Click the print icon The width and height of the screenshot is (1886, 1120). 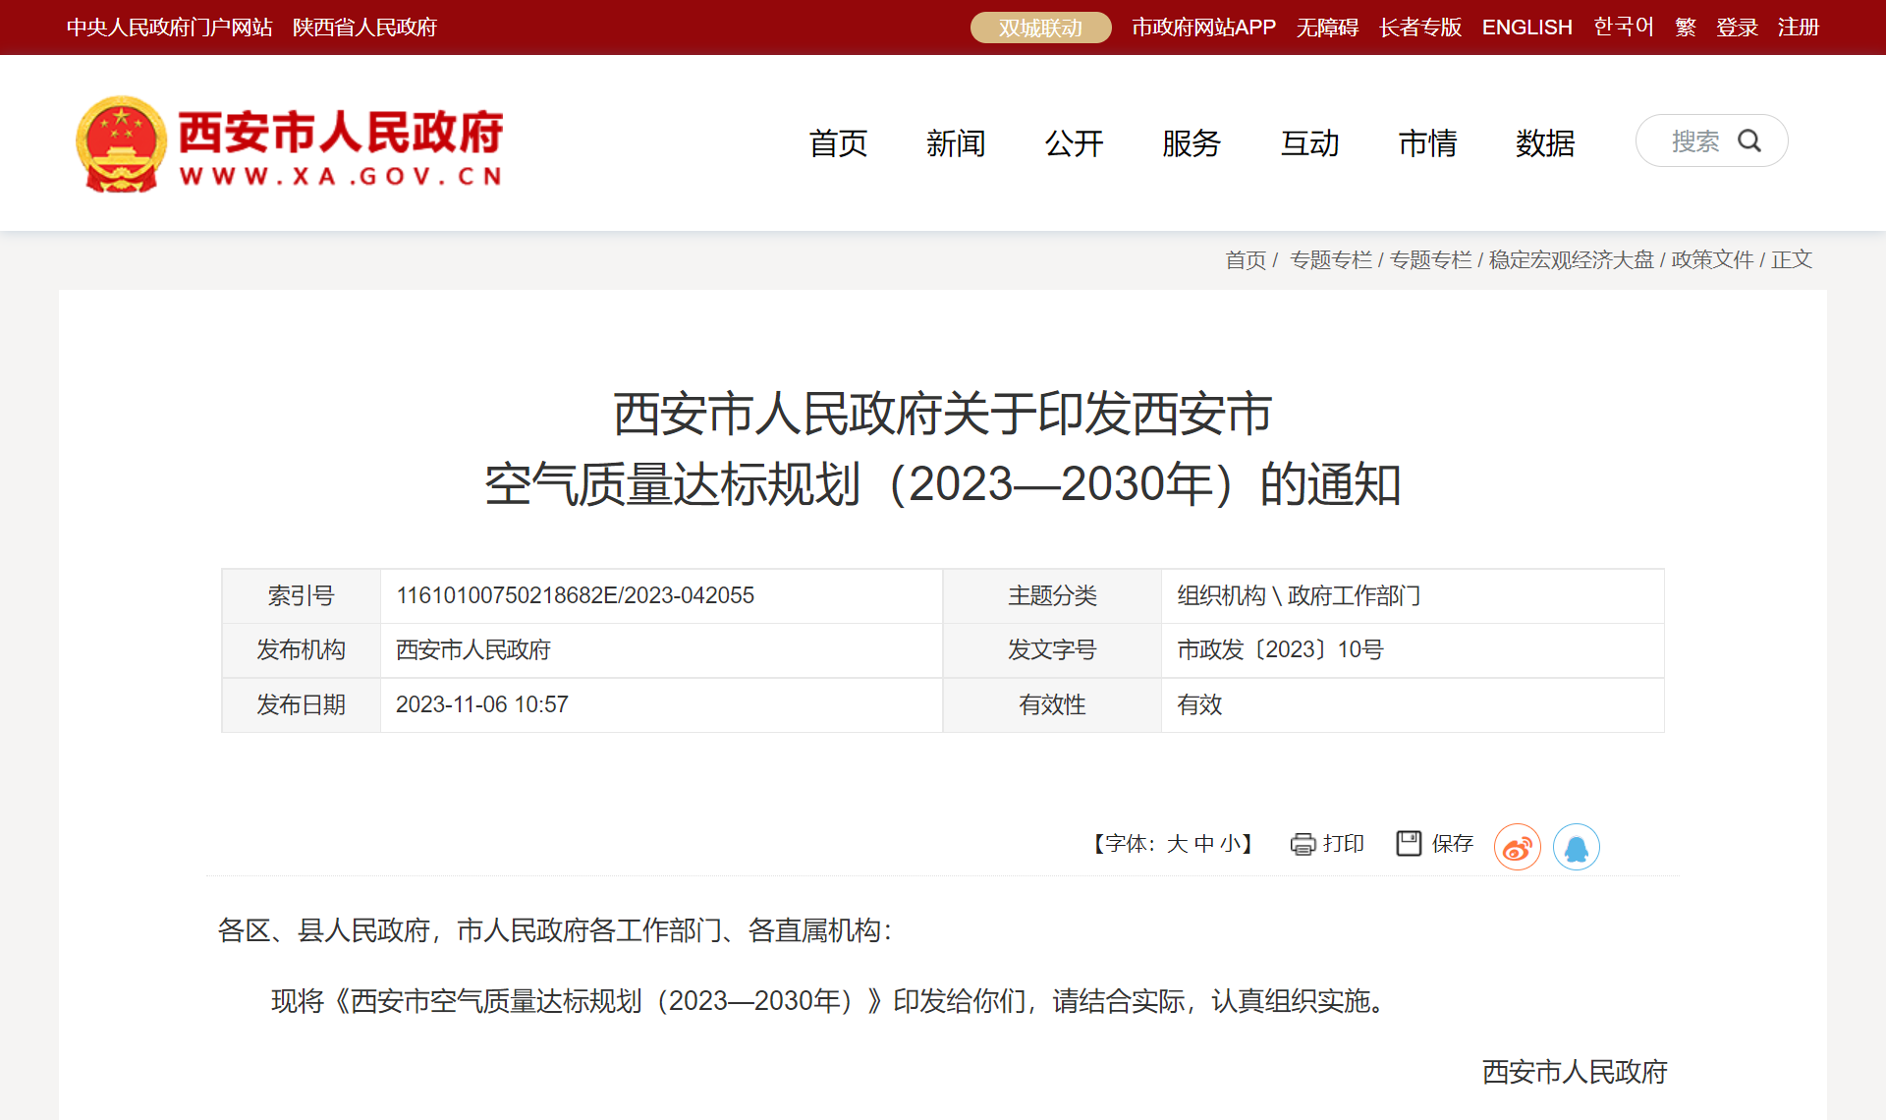pyautogui.click(x=1303, y=844)
